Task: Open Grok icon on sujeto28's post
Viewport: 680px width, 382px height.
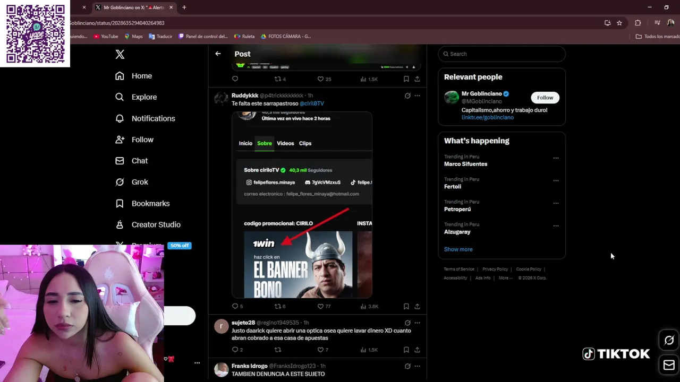Action: (407, 323)
